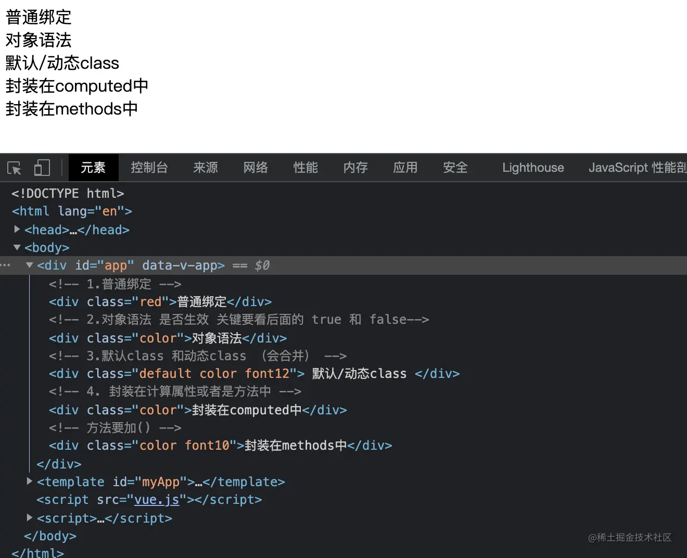687x558 pixels.
Task: Switch to the 安全 tab
Action: point(455,168)
